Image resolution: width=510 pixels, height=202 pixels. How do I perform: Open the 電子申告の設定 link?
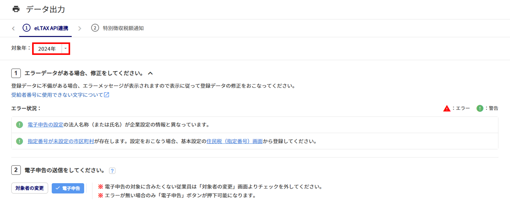[x=45, y=125]
